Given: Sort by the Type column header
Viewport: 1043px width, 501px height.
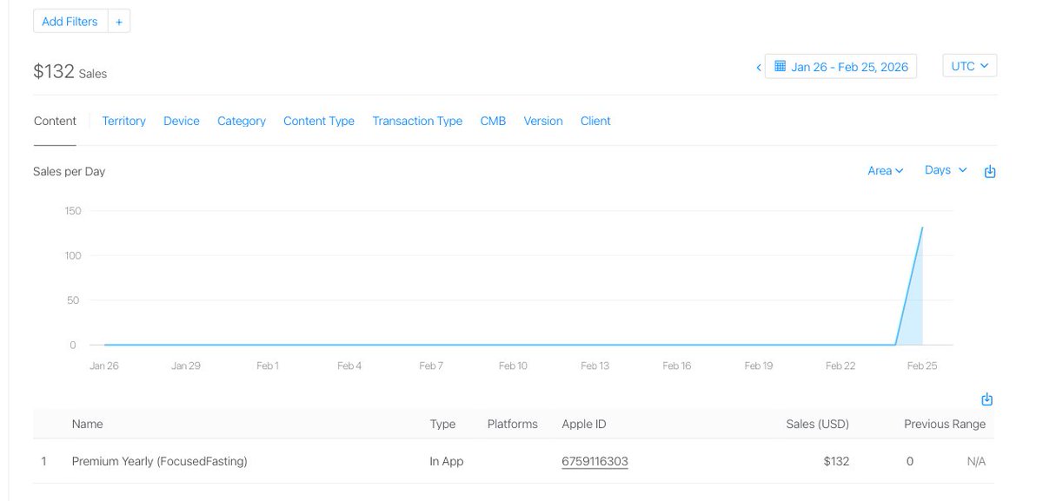Looking at the screenshot, I should (x=442, y=425).
